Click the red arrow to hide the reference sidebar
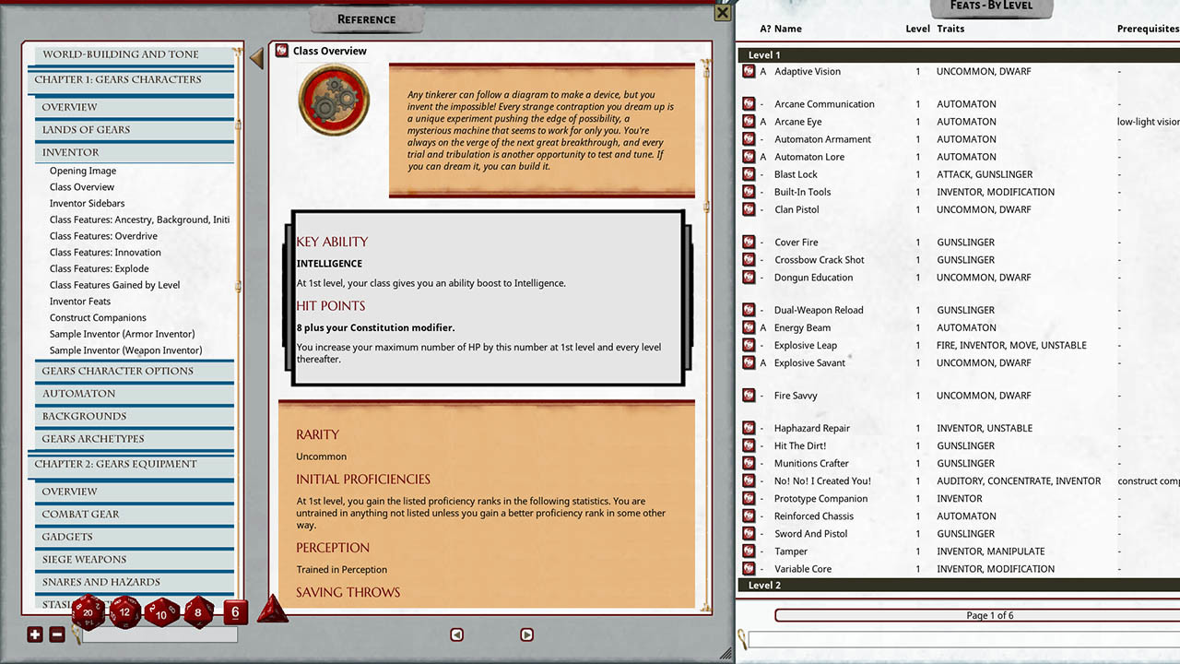Screen dimensions: 1180x664 click(x=255, y=58)
